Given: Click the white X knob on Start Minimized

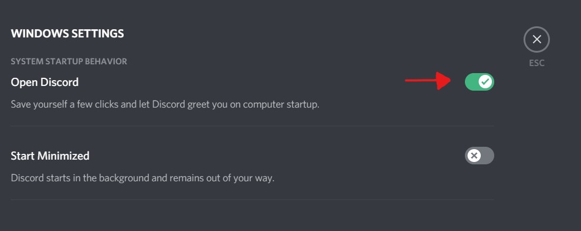Looking at the screenshot, I should [474, 156].
